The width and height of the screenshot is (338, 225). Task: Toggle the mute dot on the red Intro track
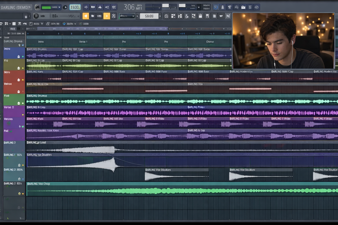tap(23, 80)
